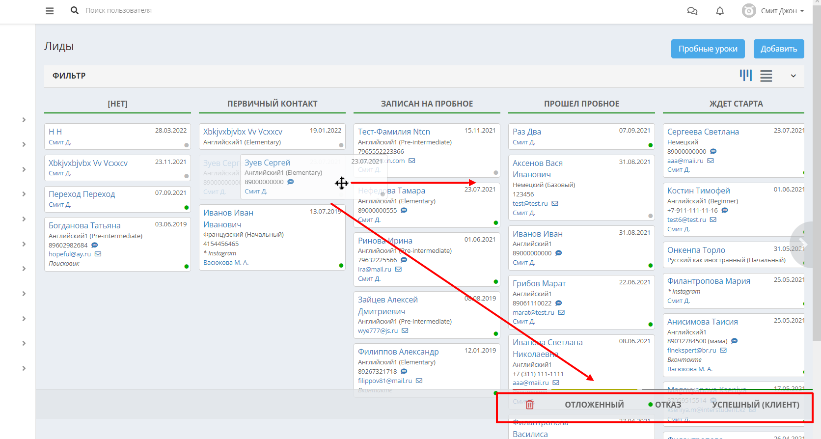Open lead Грибов Марат

click(539, 283)
